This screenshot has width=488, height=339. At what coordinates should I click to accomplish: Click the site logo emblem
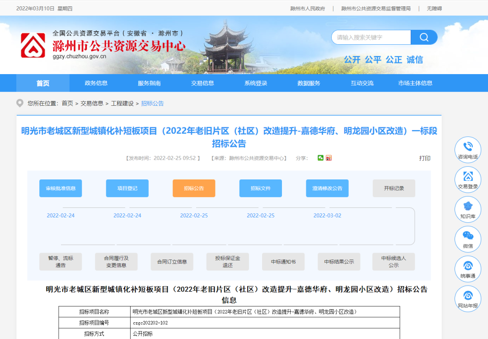pos(33,46)
